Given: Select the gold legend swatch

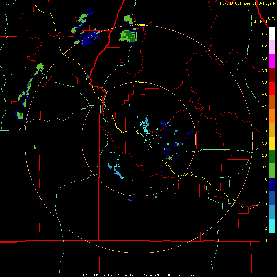Looking at the screenshot, I should click(272, 130).
